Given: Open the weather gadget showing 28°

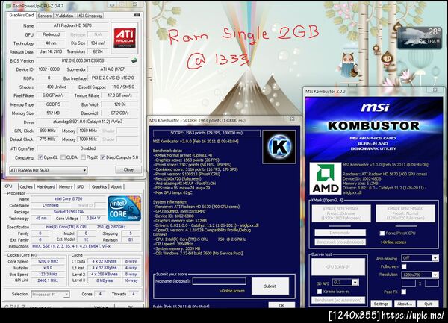Looking at the screenshot, I should tap(420, 37).
